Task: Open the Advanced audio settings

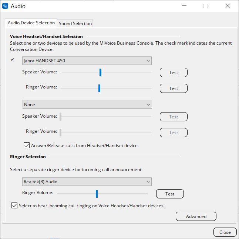Action: tap(196, 217)
